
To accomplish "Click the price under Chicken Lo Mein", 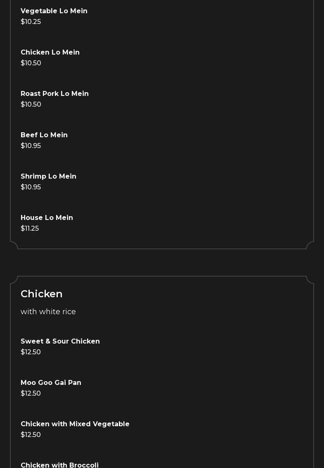I will (31, 63).
